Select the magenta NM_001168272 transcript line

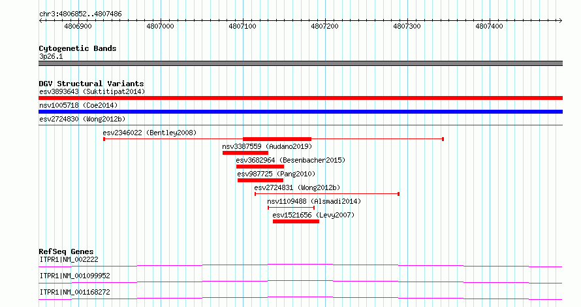300,298
